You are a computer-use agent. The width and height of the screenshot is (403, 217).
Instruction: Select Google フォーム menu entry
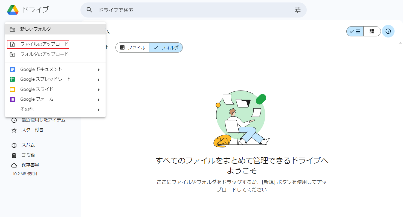[x=55, y=99]
